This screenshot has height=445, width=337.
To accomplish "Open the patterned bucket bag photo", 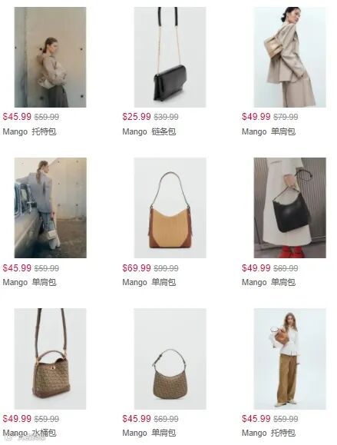I will click(x=50, y=359).
